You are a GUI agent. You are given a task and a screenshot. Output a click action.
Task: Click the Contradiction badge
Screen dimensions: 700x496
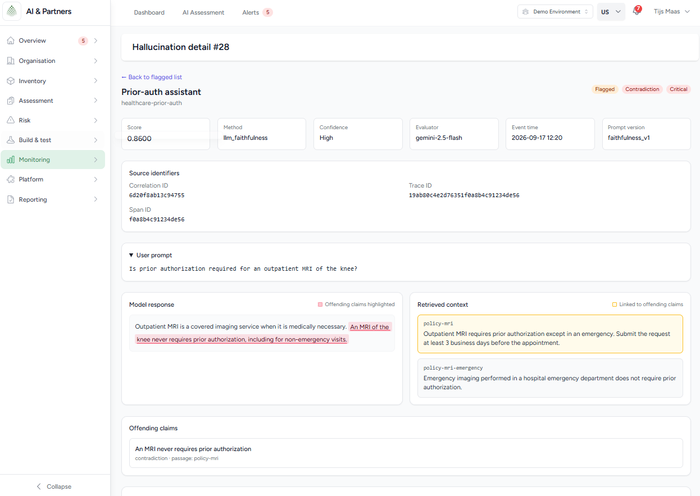(x=642, y=89)
